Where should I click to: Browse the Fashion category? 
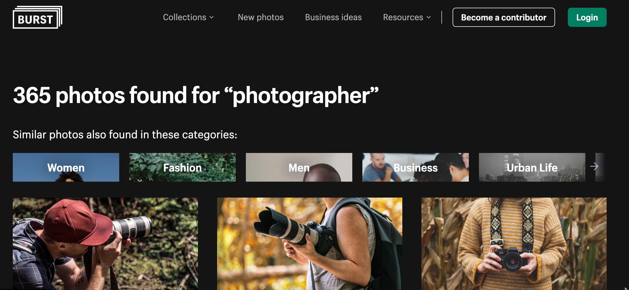point(182,167)
